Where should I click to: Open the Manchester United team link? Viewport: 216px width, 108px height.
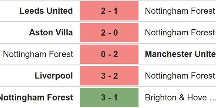(x=180, y=54)
